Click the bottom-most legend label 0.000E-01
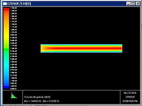This screenshot has width=142, height=106. tap(13, 89)
